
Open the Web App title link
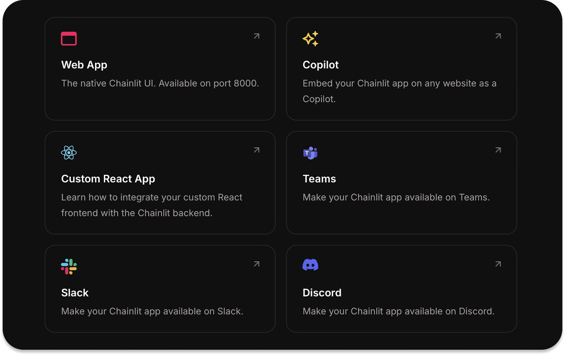click(84, 65)
